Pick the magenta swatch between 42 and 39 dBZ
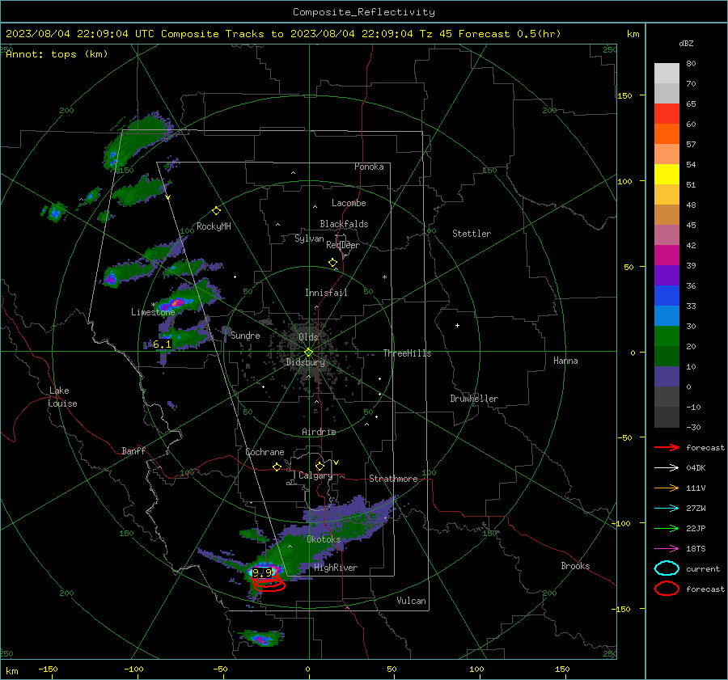This screenshot has height=680, width=728. point(667,256)
